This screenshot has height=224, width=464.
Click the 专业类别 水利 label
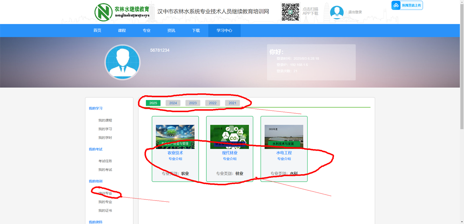coord(284,174)
